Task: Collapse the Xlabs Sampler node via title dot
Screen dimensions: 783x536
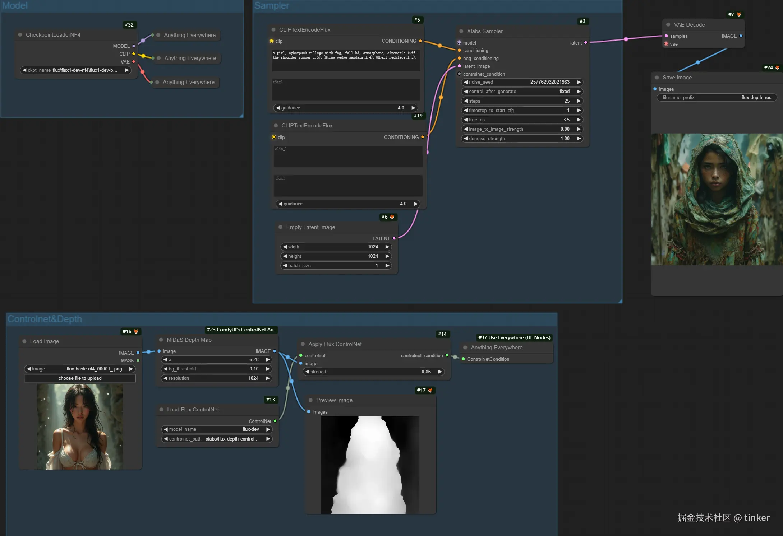Action: tap(461, 31)
